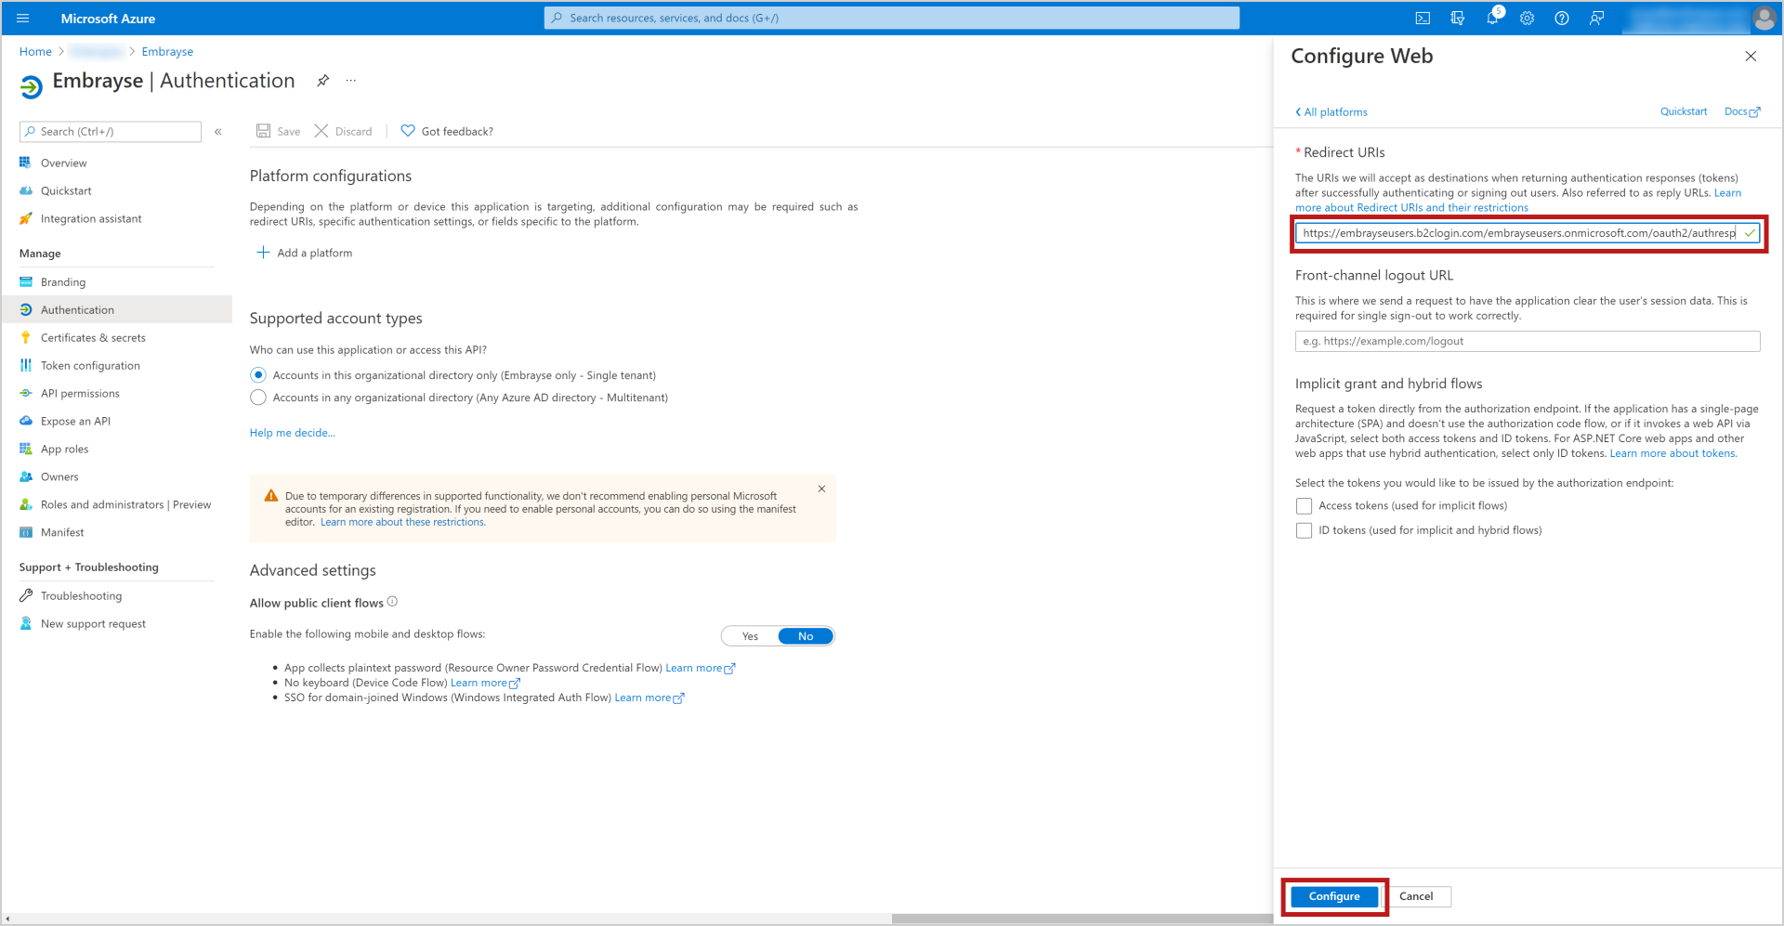
Task: Click Help me decide link
Action: tap(292, 433)
